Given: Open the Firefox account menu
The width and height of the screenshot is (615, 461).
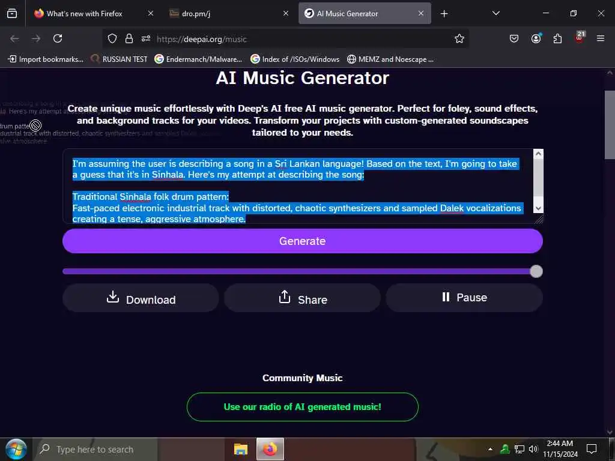Looking at the screenshot, I should coord(536,38).
